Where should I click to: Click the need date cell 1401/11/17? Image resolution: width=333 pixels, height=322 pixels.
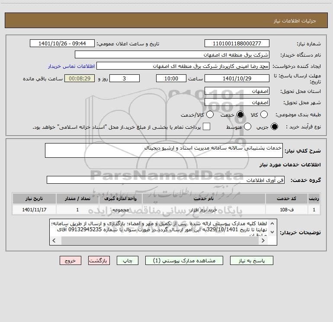34,210
